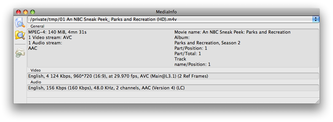Viewport: 333px width, 122px height.
Task: Click the Movie name text in General
Action: coord(232,32)
